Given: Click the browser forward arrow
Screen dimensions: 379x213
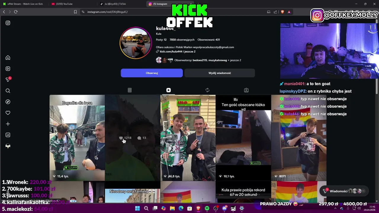Looking at the screenshot, I should pyautogui.click(x=9, y=12).
